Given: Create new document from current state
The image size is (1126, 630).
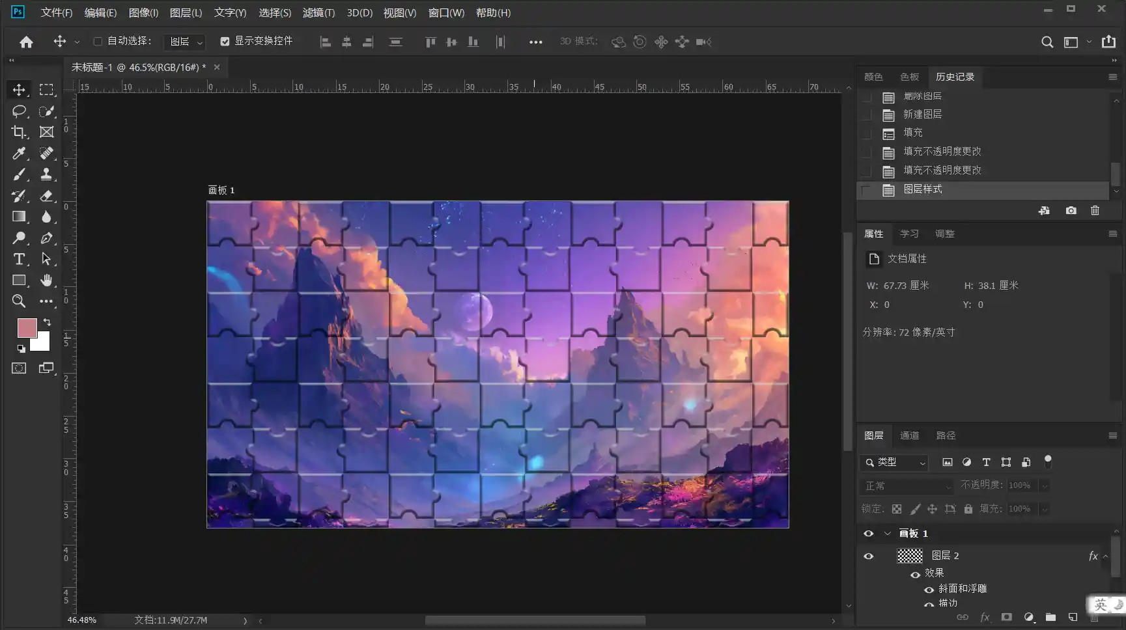Looking at the screenshot, I should coord(1044,211).
